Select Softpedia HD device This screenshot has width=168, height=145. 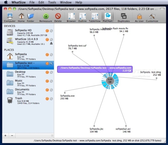click(28, 33)
